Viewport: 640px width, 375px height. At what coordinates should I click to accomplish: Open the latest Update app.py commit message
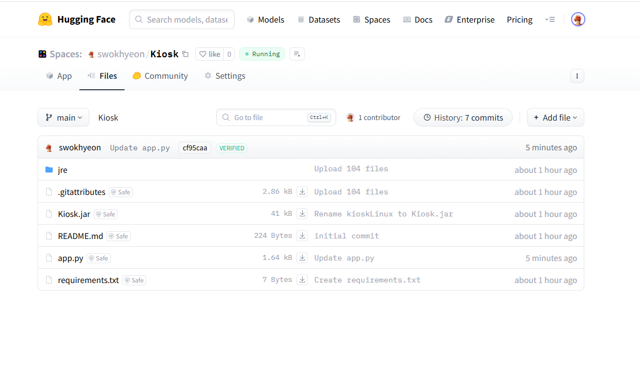139,148
